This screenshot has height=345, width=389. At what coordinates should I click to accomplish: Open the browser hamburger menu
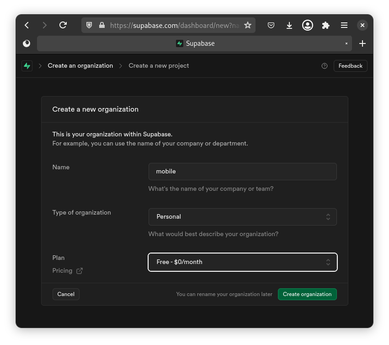pyautogui.click(x=344, y=25)
